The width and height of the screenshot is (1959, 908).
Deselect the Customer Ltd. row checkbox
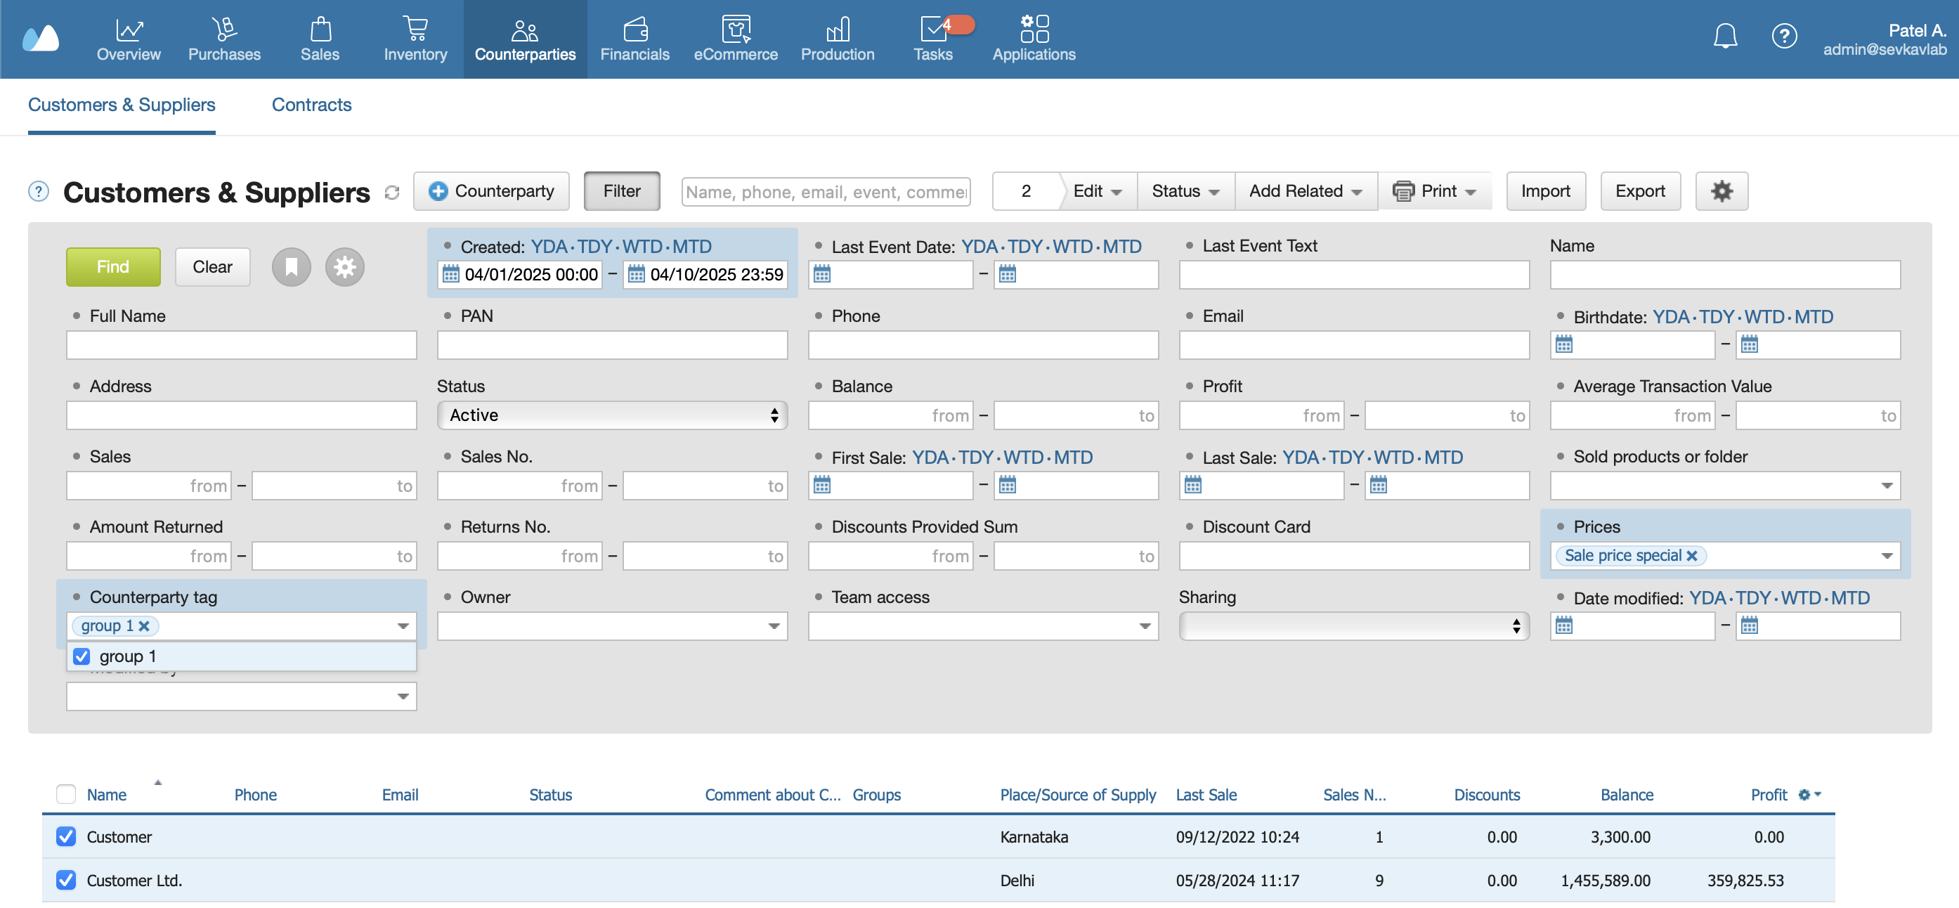click(x=66, y=880)
